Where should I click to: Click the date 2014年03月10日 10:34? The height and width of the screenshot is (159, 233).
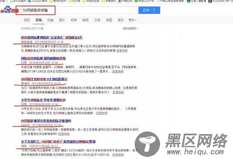point(43,63)
